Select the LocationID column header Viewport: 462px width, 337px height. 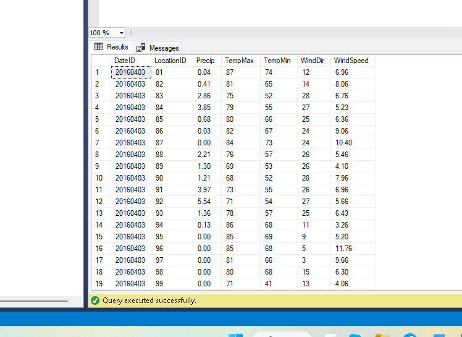pyautogui.click(x=170, y=61)
